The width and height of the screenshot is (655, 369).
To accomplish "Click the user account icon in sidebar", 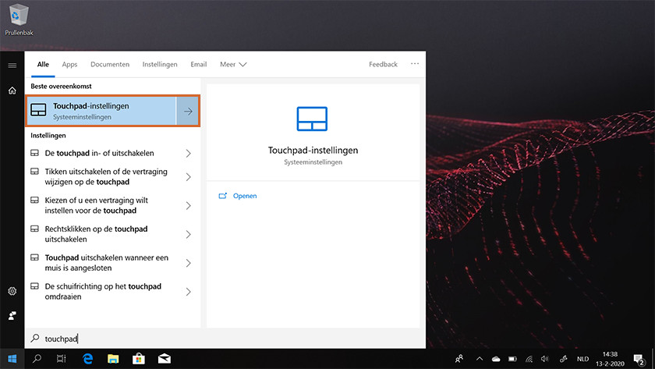I will 12,315.
